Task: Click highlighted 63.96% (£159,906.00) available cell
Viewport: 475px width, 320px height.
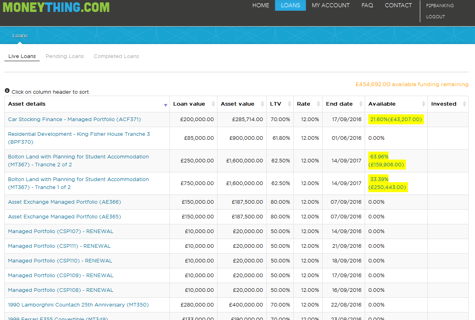Action: (x=387, y=161)
